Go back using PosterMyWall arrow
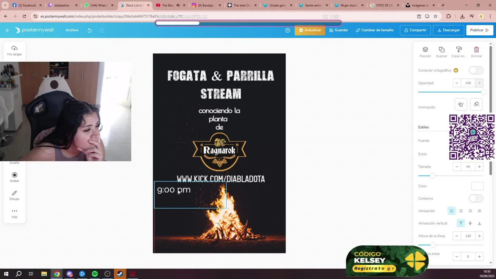496x279 pixels. pyautogui.click(x=8, y=30)
